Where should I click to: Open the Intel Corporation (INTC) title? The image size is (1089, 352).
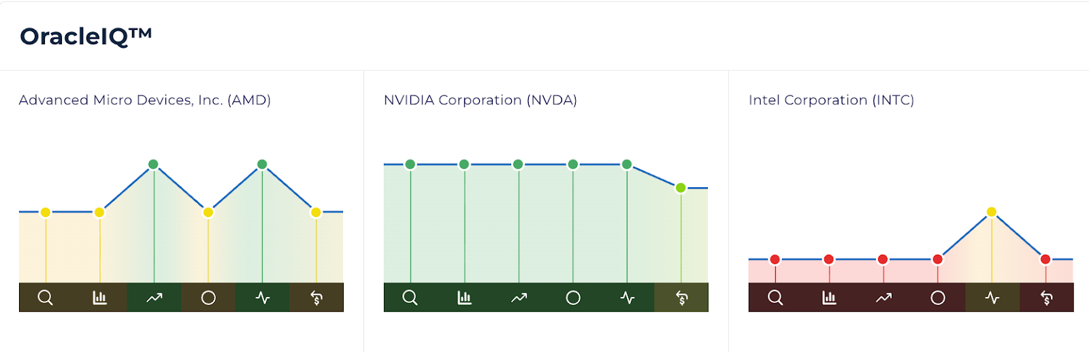point(831,100)
